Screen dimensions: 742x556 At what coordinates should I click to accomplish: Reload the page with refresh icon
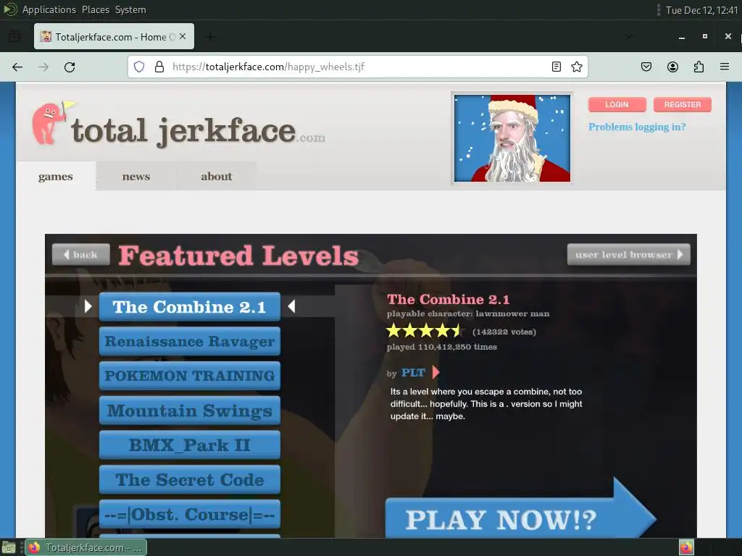coord(70,67)
